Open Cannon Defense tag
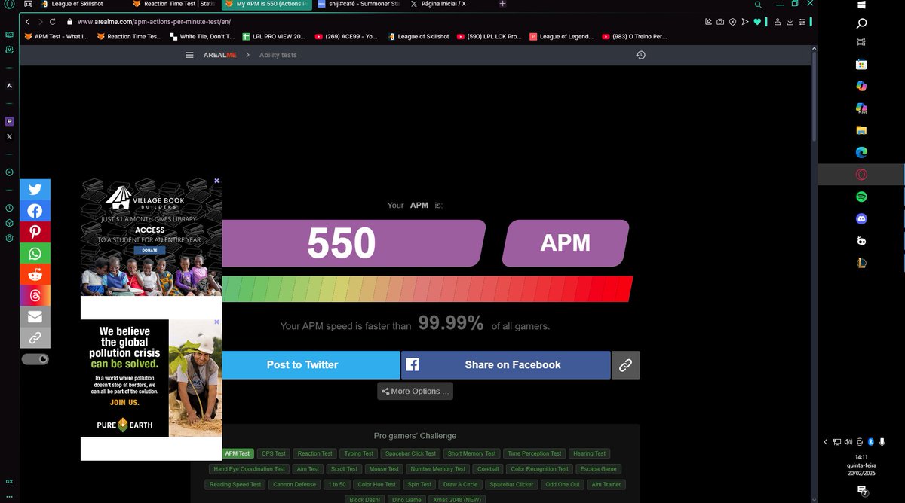This screenshot has height=503, width=905. (294, 484)
